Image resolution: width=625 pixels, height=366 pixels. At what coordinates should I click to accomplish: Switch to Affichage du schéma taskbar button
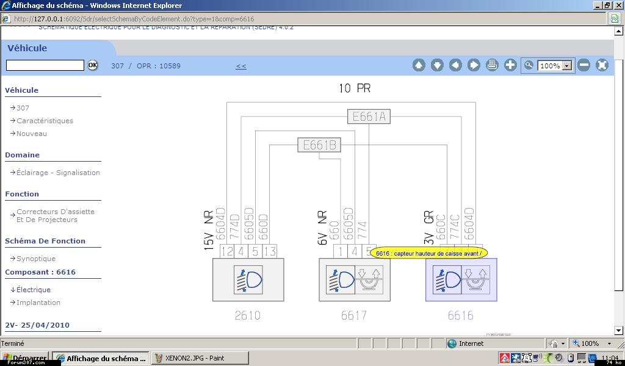pyautogui.click(x=101, y=358)
